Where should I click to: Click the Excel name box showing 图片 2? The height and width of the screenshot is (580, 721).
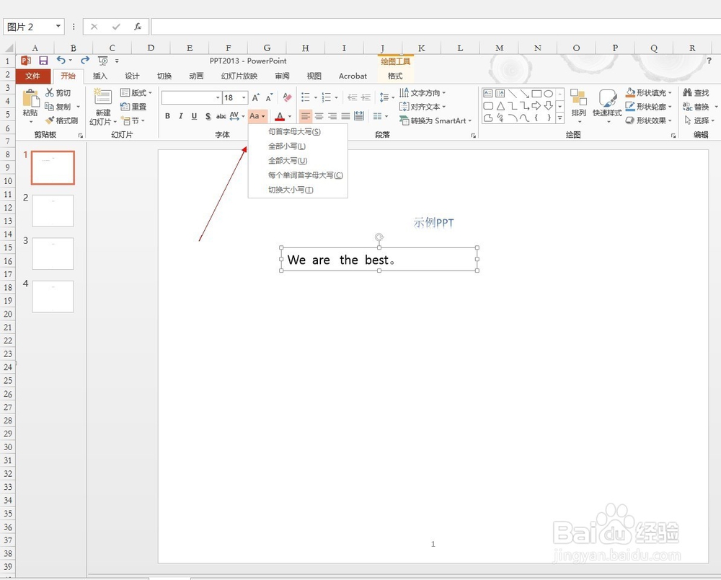tap(34, 27)
